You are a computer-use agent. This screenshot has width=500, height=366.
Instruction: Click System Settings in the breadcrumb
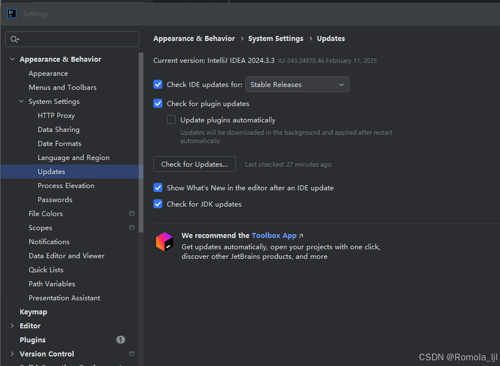(276, 39)
